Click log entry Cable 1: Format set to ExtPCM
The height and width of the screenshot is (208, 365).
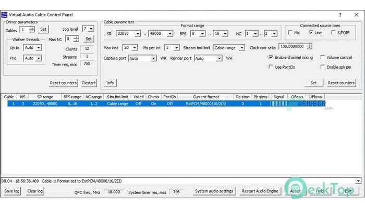[x=81, y=181]
